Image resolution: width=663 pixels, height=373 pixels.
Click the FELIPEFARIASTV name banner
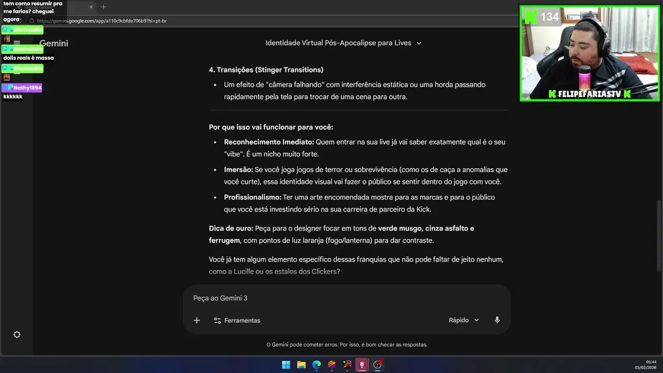click(x=589, y=94)
